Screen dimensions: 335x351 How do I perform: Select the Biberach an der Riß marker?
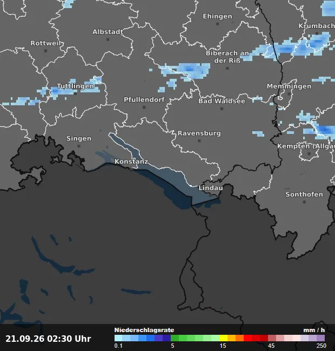pyautogui.click(x=227, y=68)
